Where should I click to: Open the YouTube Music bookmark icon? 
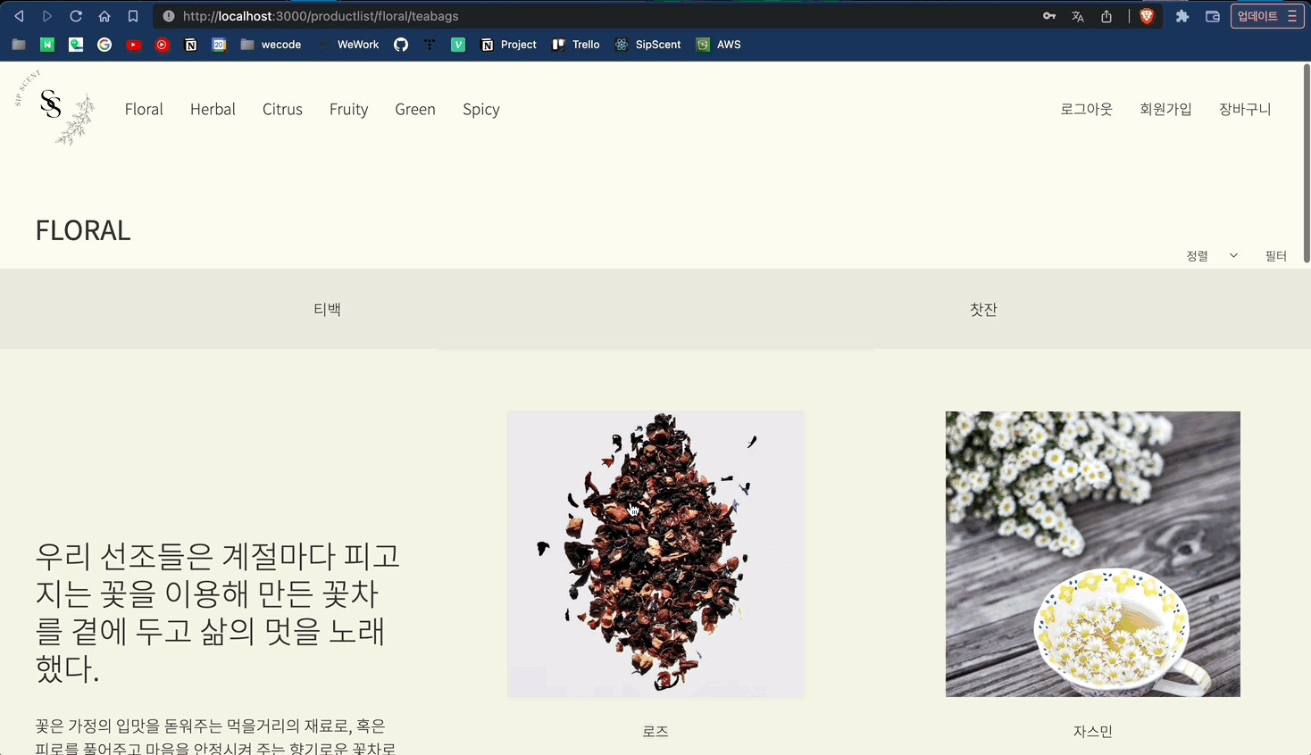click(x=163, y=45)
